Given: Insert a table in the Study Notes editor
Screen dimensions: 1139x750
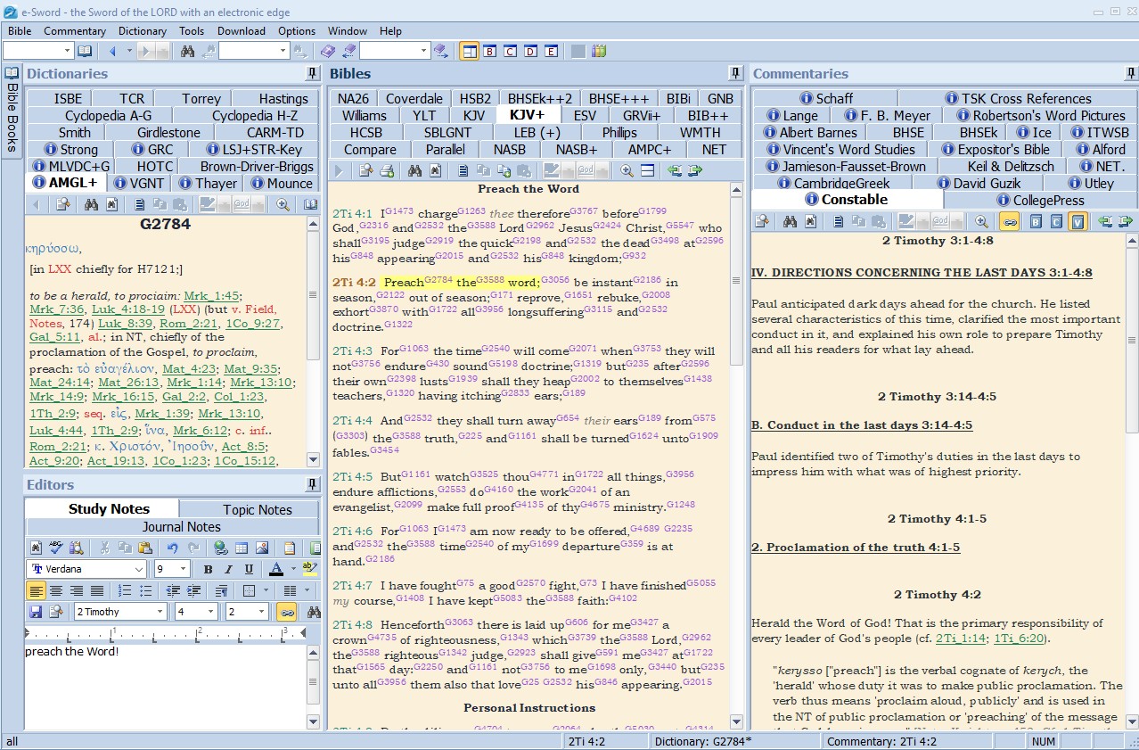Looking at the screenshot, I should (241, 548).
